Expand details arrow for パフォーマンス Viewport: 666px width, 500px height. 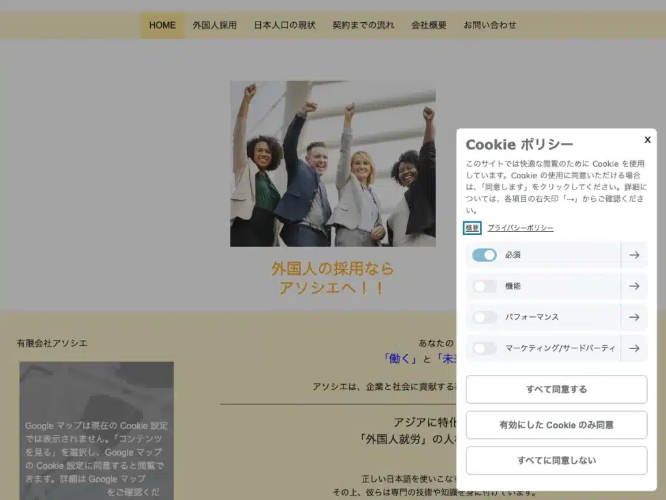point(633,317)
